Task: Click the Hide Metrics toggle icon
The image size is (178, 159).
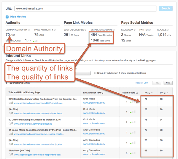Action: (x=7, y=17)
